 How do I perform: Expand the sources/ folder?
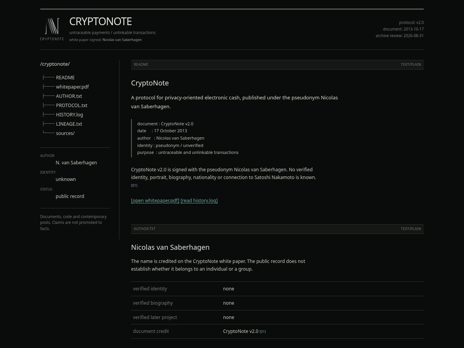pyautogui.click(x=65, y=133)
